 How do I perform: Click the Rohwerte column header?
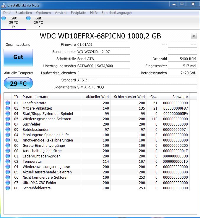pos(174,97)
